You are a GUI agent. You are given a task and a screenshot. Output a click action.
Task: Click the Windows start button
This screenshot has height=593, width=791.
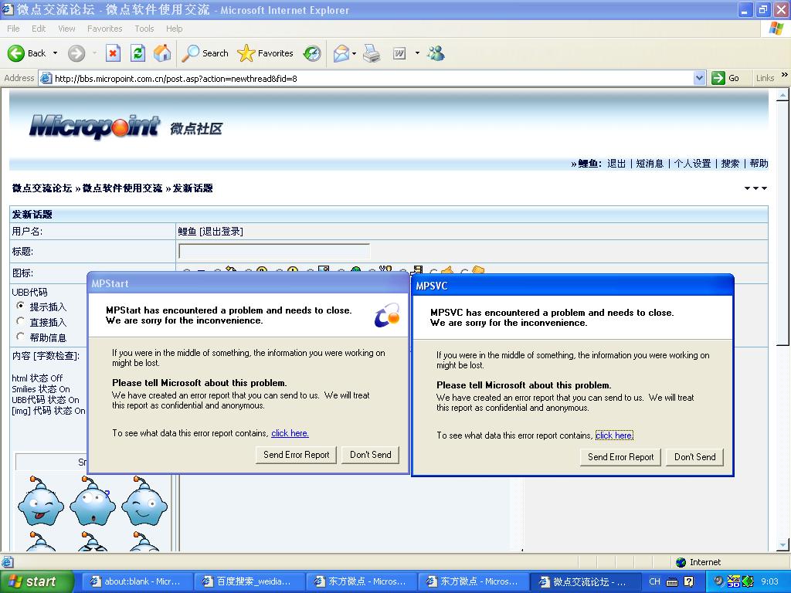[36, 581]
